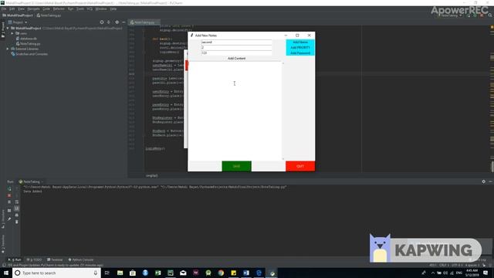This screenshot has width=494, height=278.
Task: Open PyCharm icon on the taskbar
Action: [x=171, y=273]
